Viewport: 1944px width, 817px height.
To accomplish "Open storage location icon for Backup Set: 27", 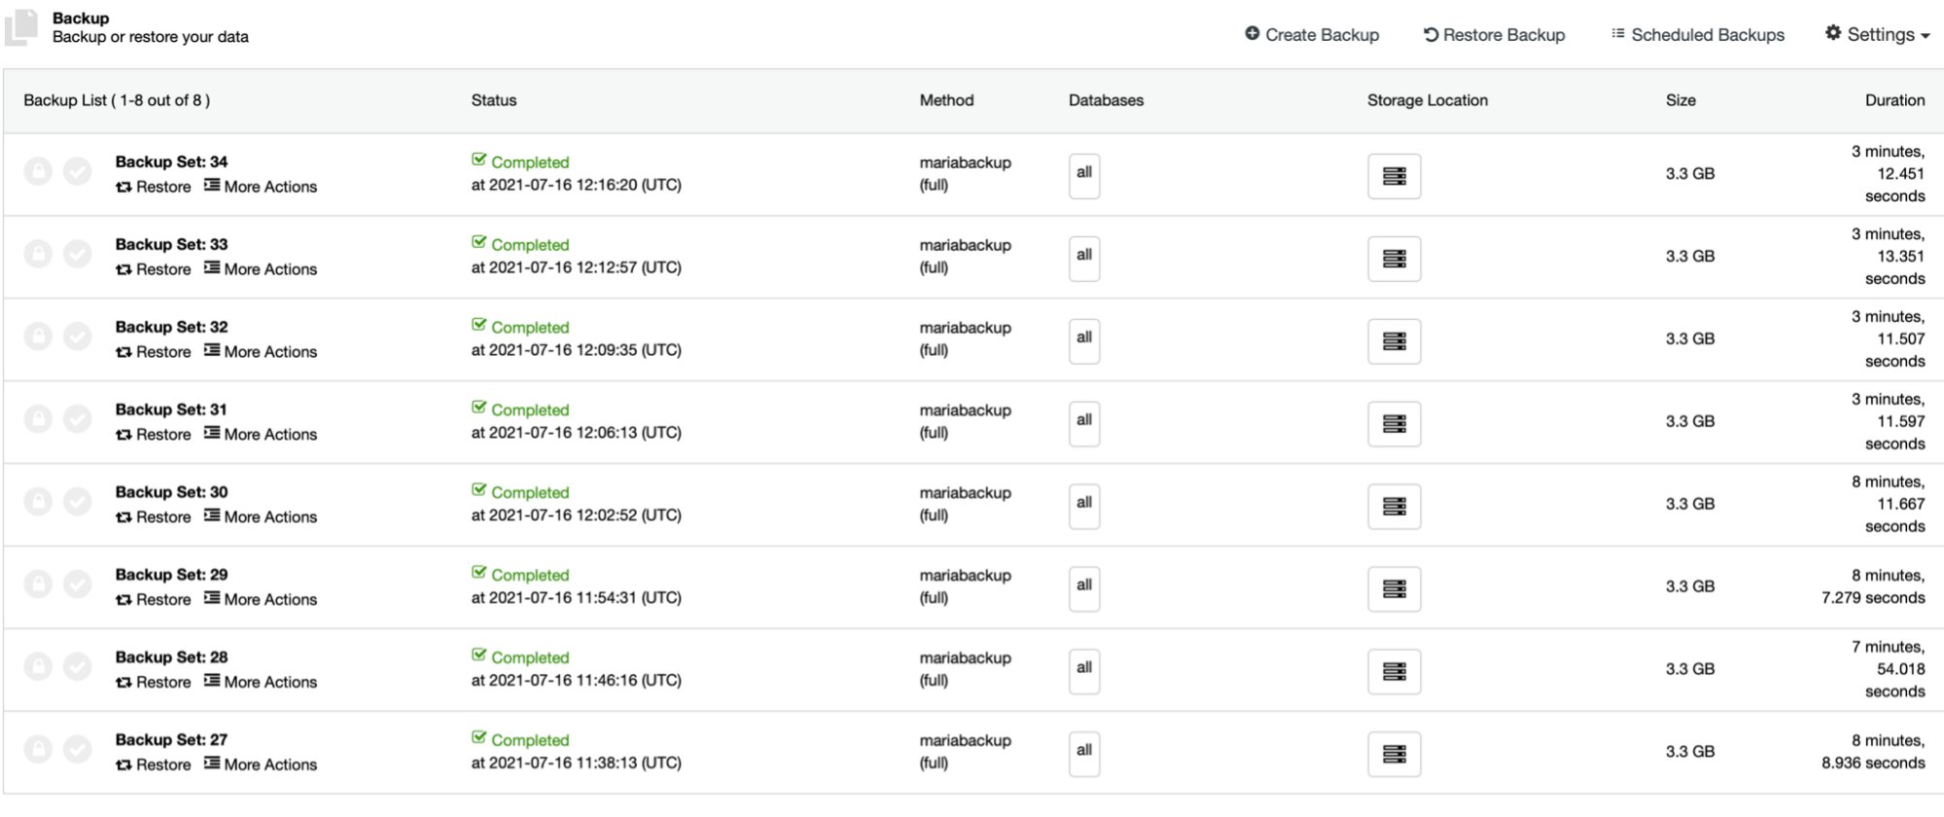I will 1394,755.
